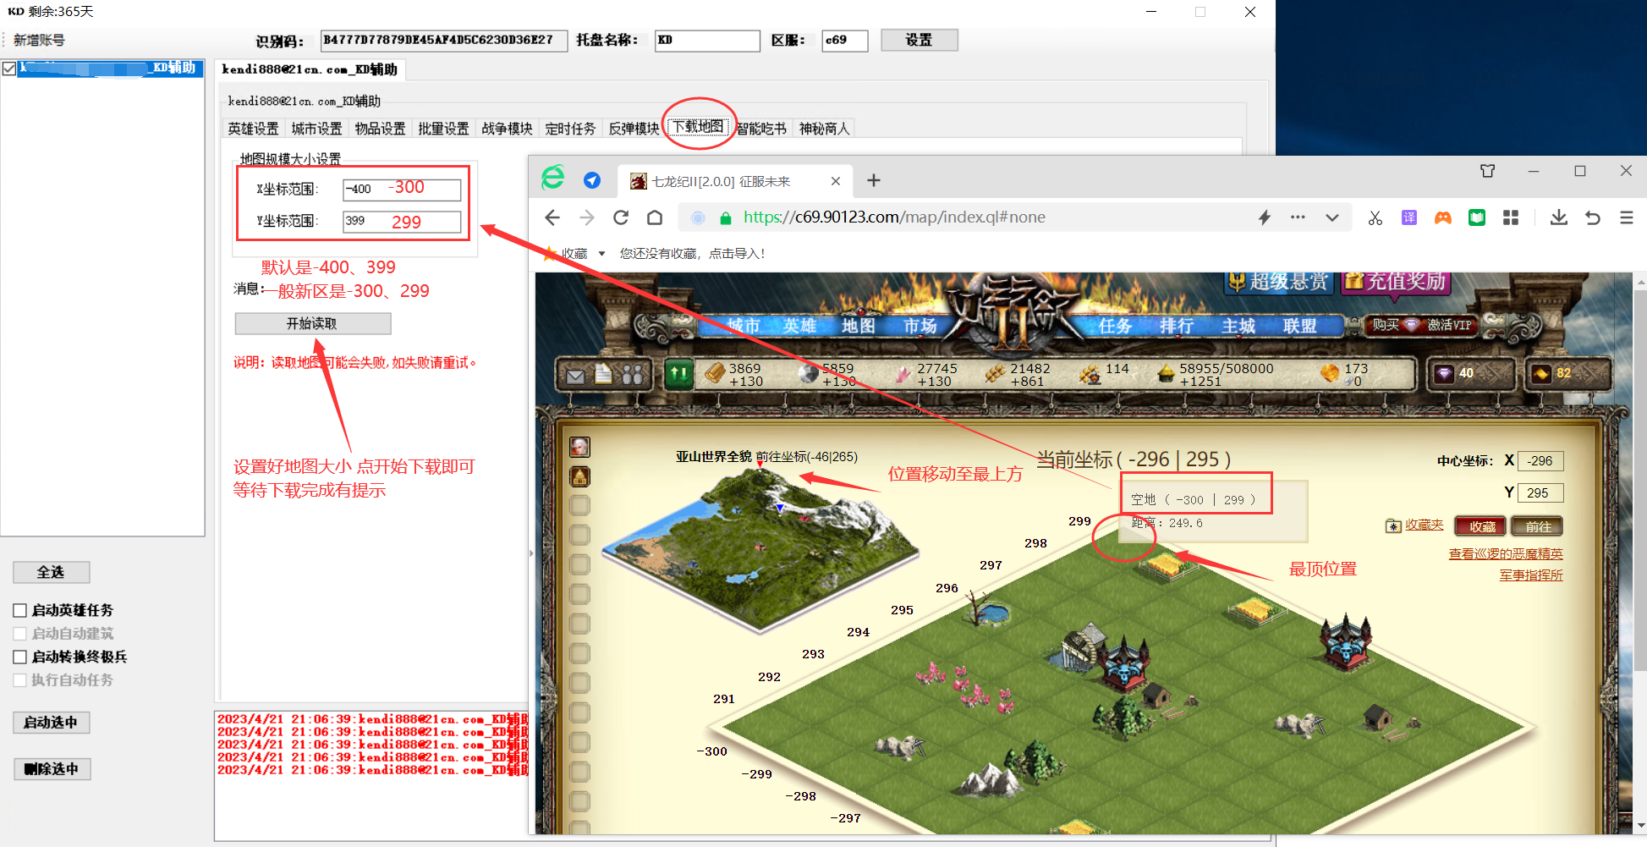Screen dimensions: 1647x847
Task: Expand the address bar history chevron
Action: coord(1332,217)
